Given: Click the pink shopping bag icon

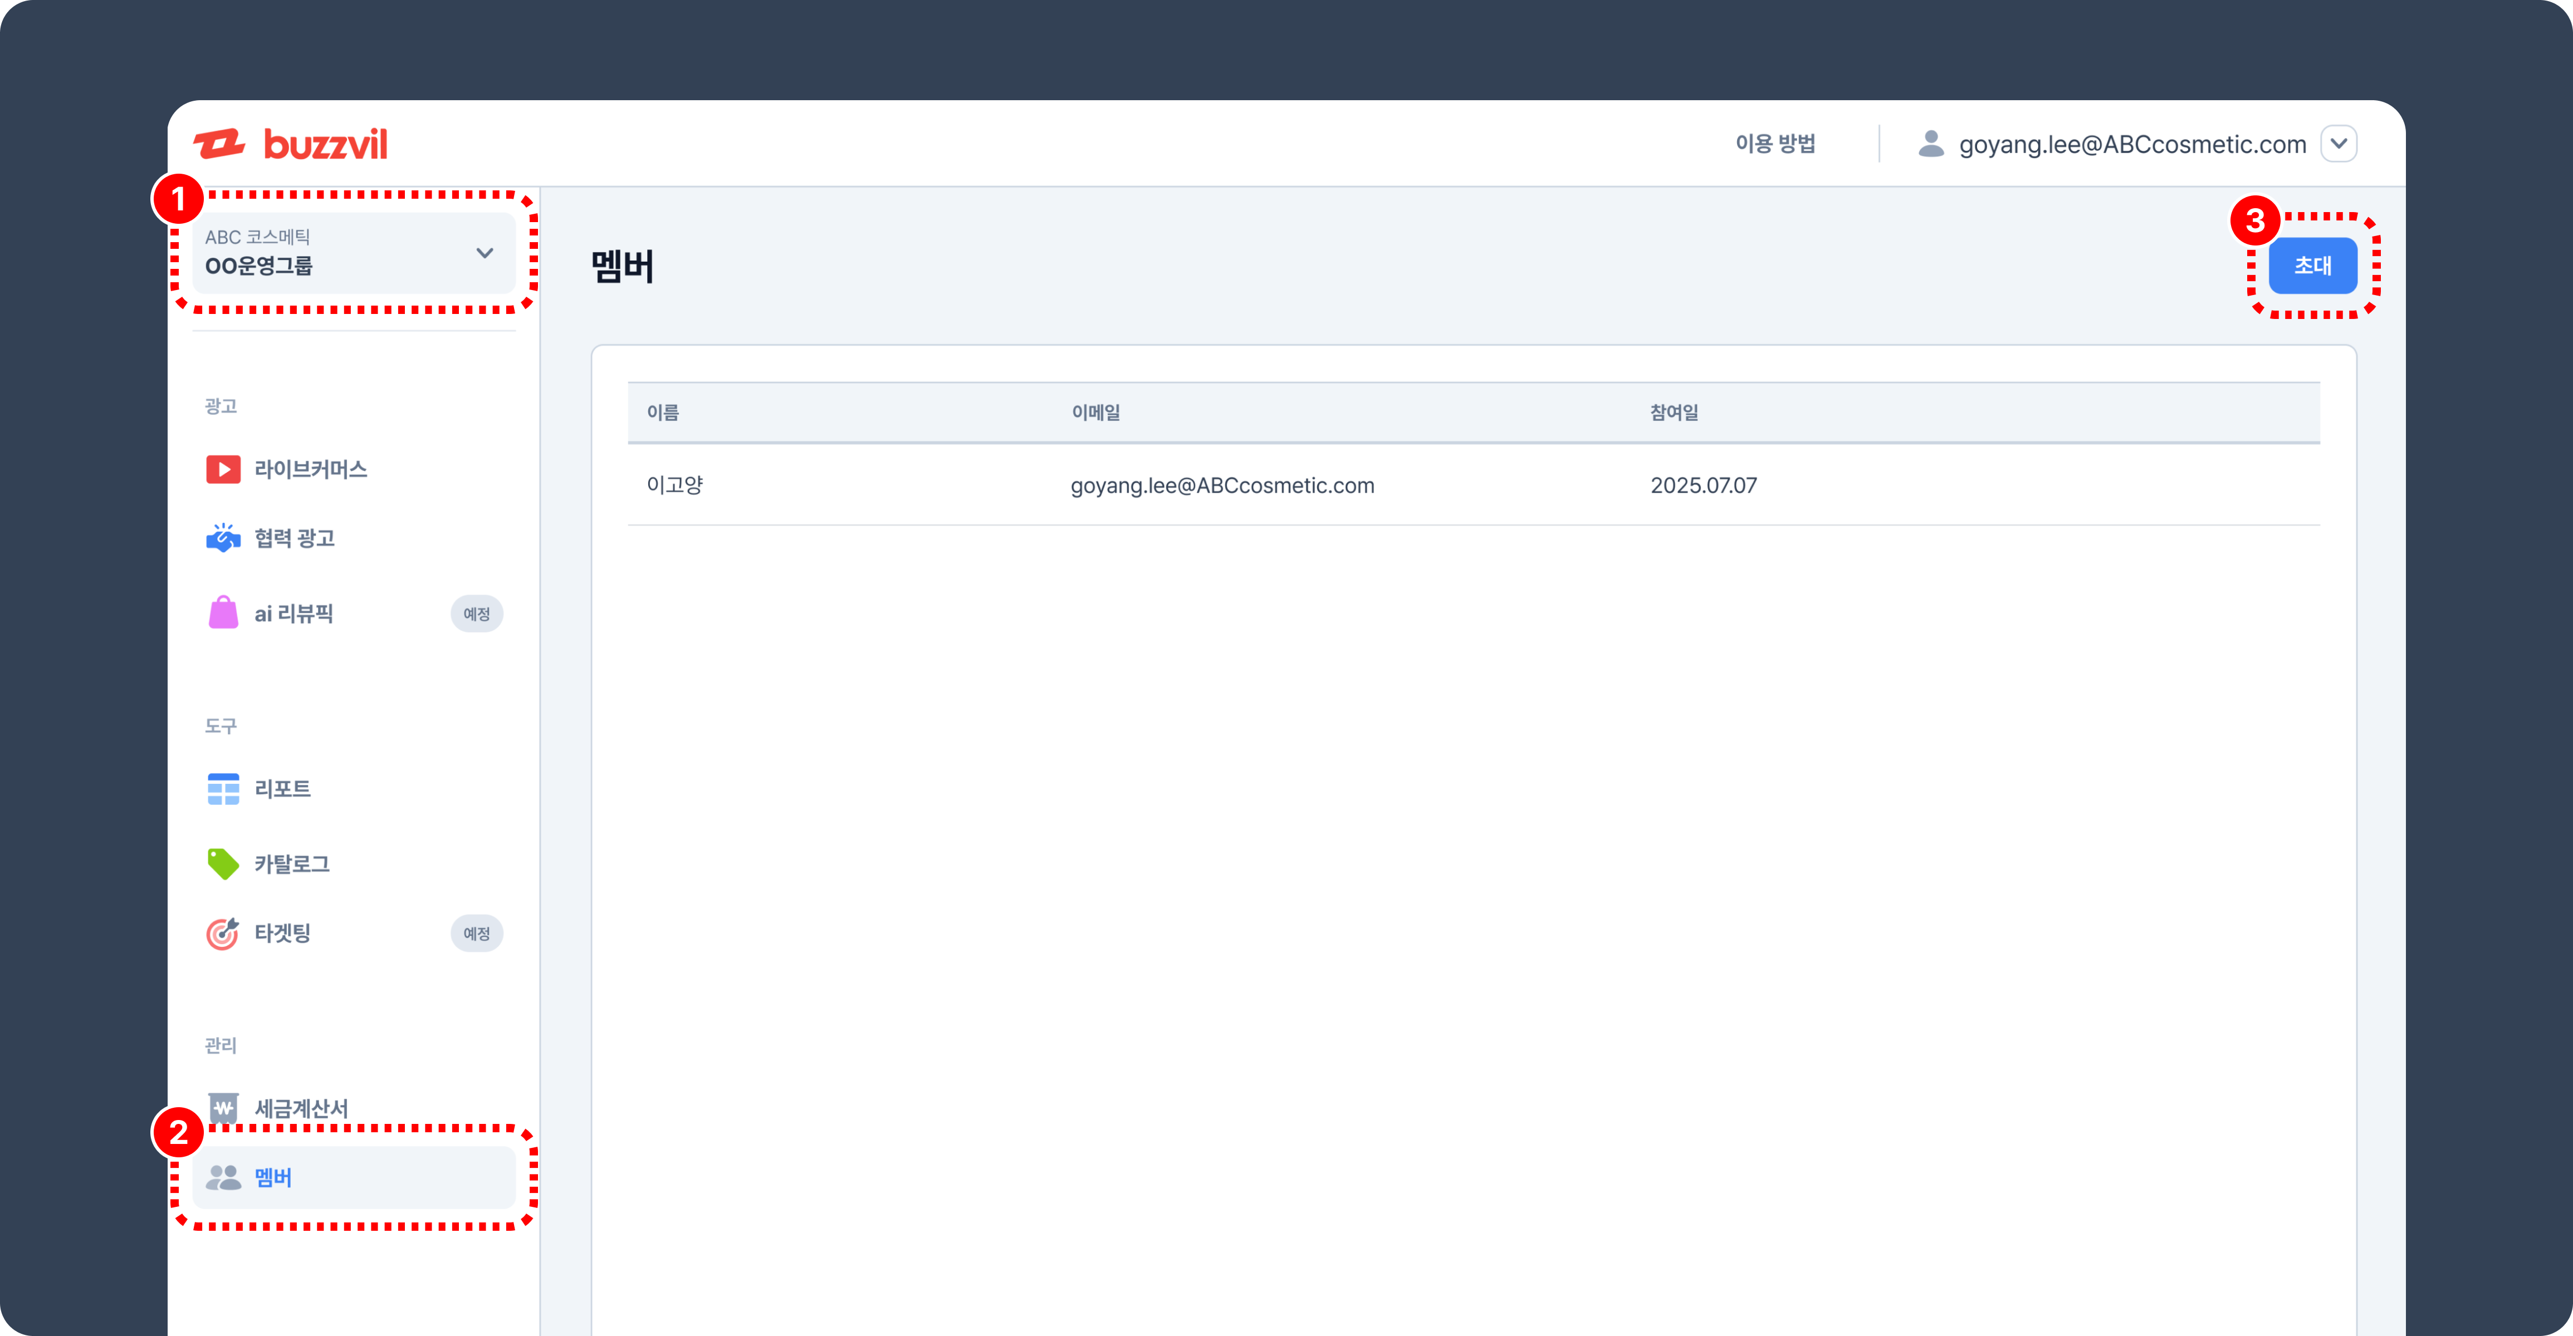Looking at the screenshot, I should 223,613.
